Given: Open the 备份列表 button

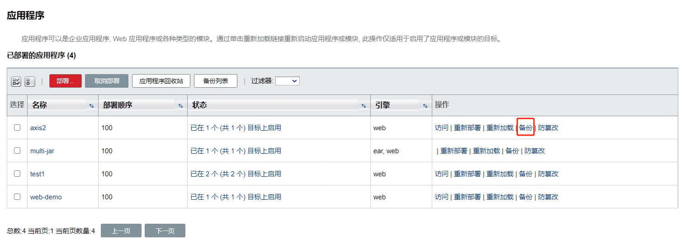Looking at the screenshot, I should 216,81.
